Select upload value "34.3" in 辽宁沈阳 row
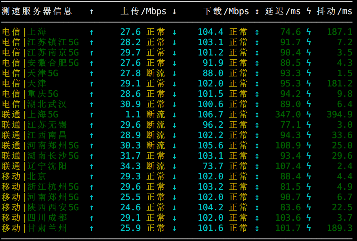Image resolution: width=357 pixels, height=241 pixels. (130, 166)
